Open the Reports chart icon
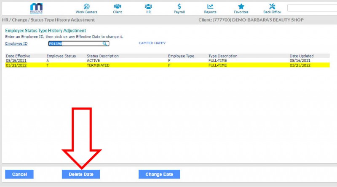Image resolution: width=337 pixels, height=187 pixels. [210, 6]
